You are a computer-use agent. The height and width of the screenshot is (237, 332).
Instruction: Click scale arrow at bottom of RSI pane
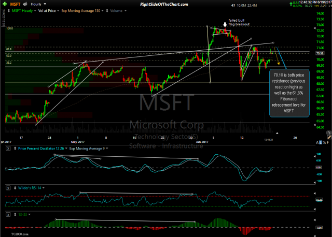coord(314,209)
